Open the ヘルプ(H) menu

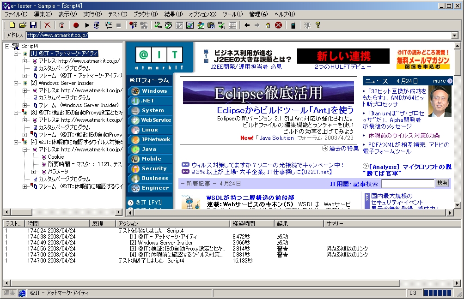284,14
